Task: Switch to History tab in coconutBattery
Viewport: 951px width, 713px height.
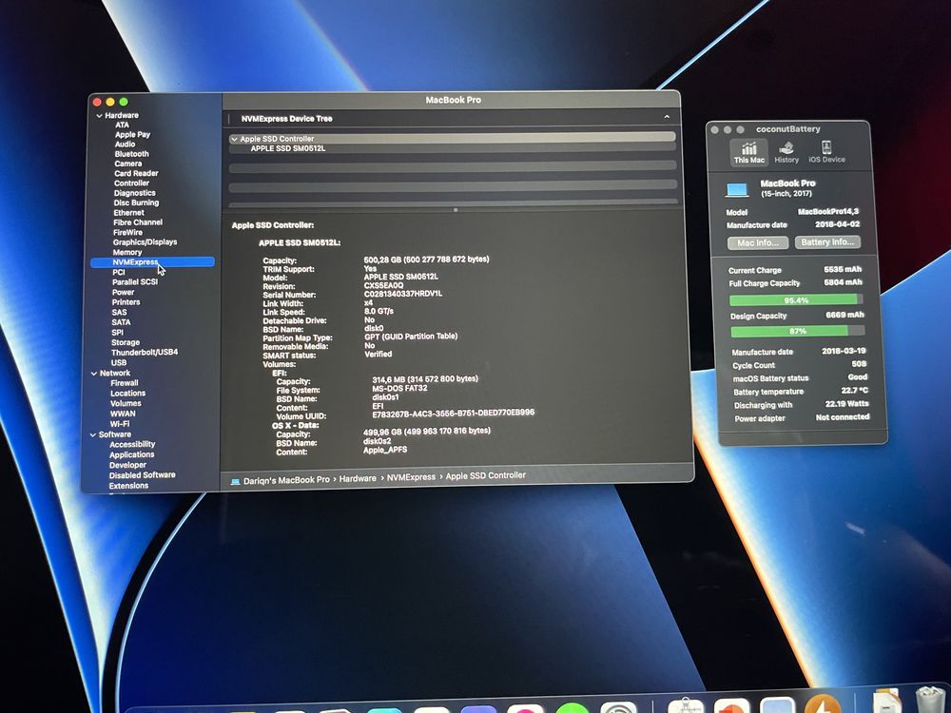Action: point(786,152)
